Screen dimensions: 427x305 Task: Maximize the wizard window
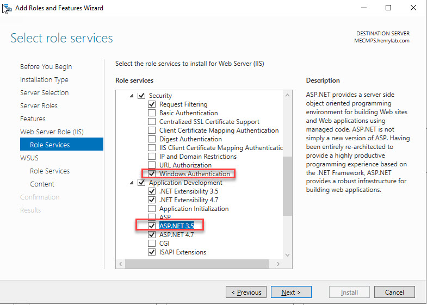[x=388, y=8]
